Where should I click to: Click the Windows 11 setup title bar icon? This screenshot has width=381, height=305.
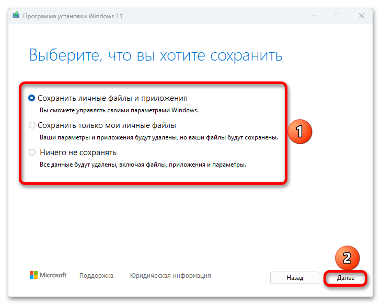(x=16, y=15)
